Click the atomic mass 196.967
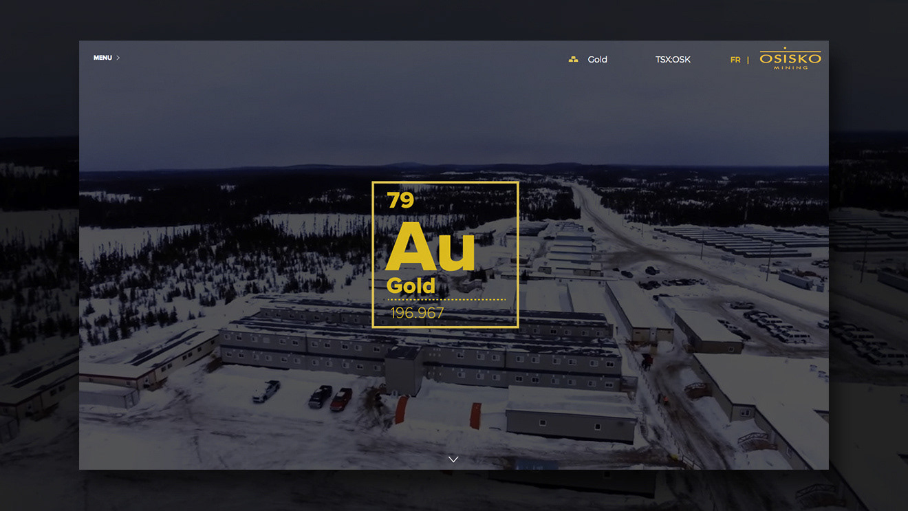The width and height of the screenshot is (908, 511). pyautogui.click(x=418, y=314)
